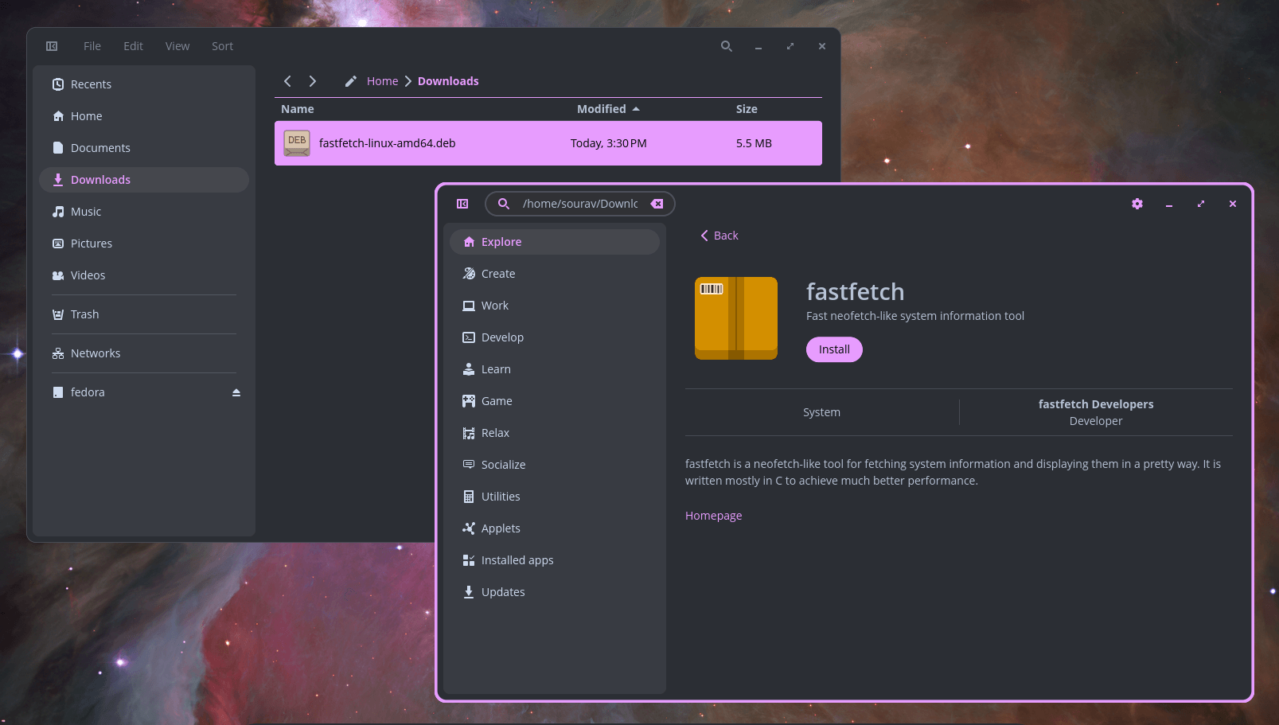Screen dimensions: 1279x725
Task: Toggle the app store sidebar panel icon
Action: click(462, 204)
